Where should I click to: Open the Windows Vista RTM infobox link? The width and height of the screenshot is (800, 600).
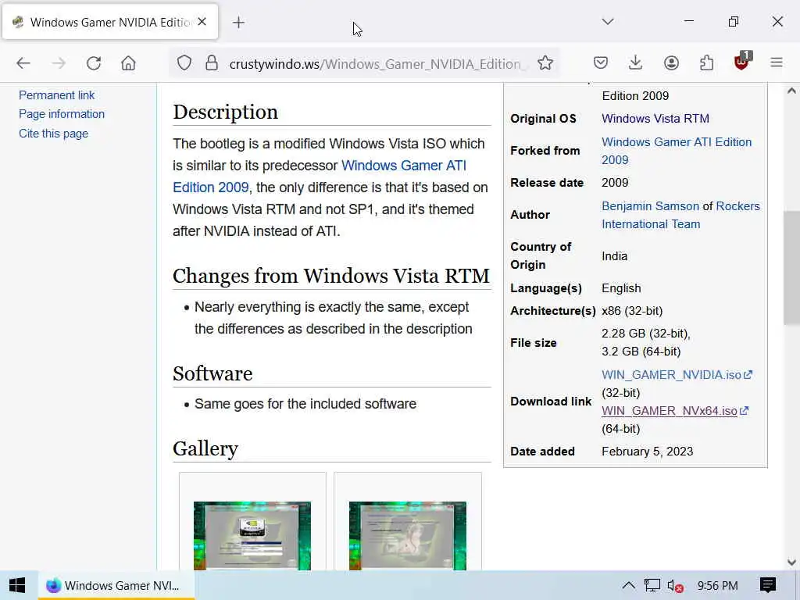pos(655,119)
